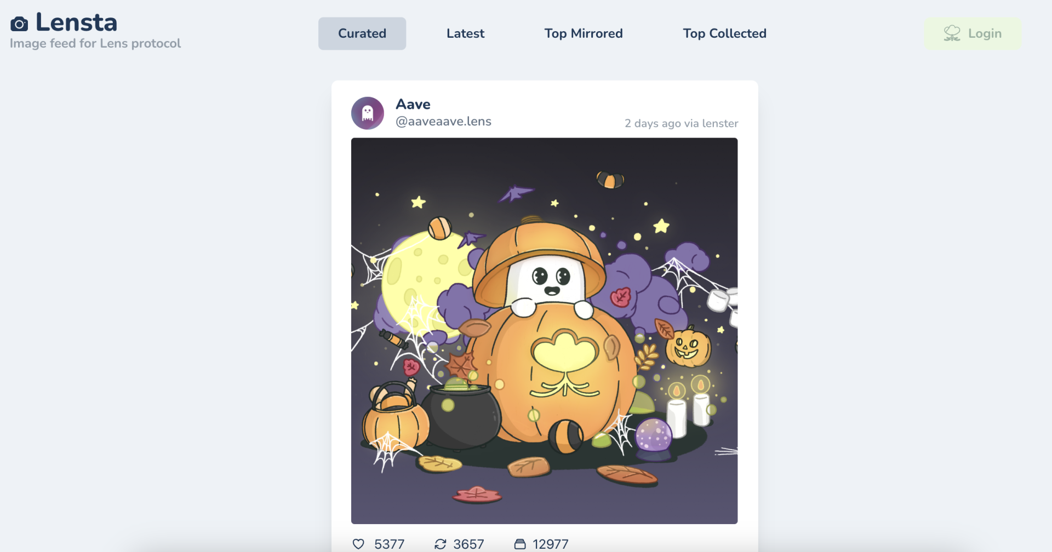Click 'Image feed for Lens protocol' tagline

coord(95,43)
